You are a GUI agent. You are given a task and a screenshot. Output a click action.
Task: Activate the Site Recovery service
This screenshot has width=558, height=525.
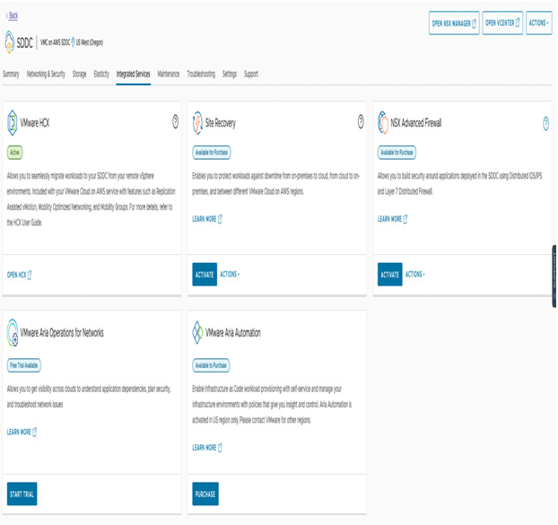(205, 275)
